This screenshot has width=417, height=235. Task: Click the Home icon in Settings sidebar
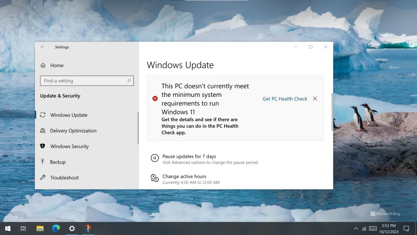43,65
